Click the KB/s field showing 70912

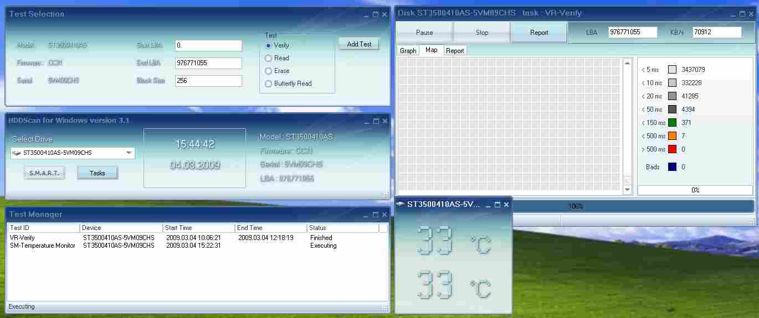[717, 32]
